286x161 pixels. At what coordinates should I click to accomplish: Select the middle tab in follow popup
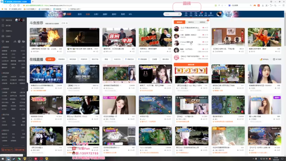[x=191, y=22]
